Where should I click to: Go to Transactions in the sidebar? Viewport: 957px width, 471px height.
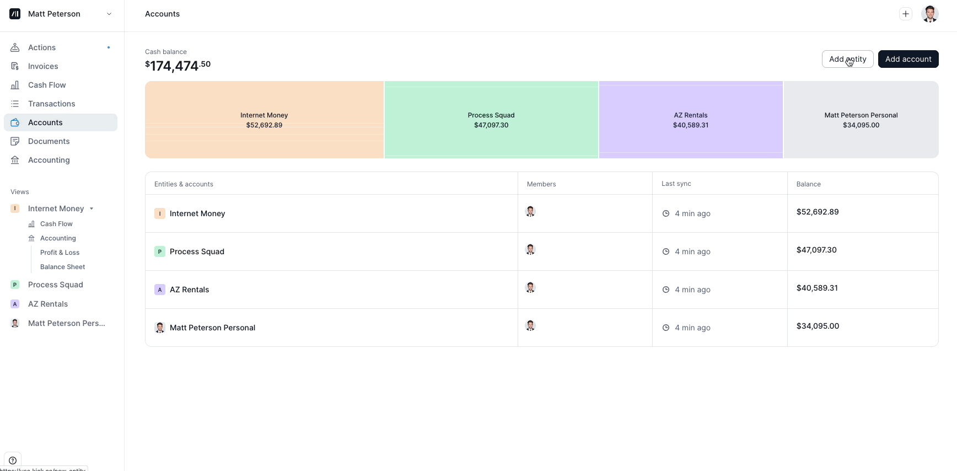[51, 104]
